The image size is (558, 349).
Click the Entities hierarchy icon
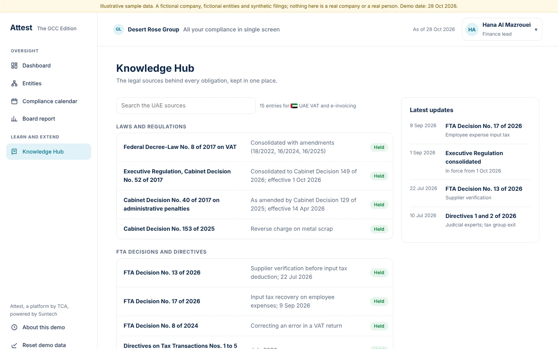(14, 83)
